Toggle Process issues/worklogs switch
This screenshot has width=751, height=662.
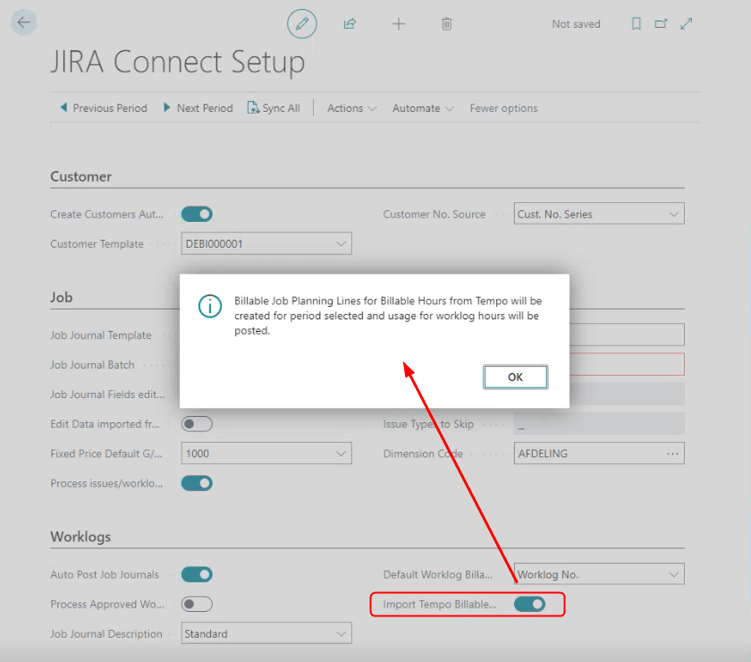pyautogui.click(x=197, y=483)
